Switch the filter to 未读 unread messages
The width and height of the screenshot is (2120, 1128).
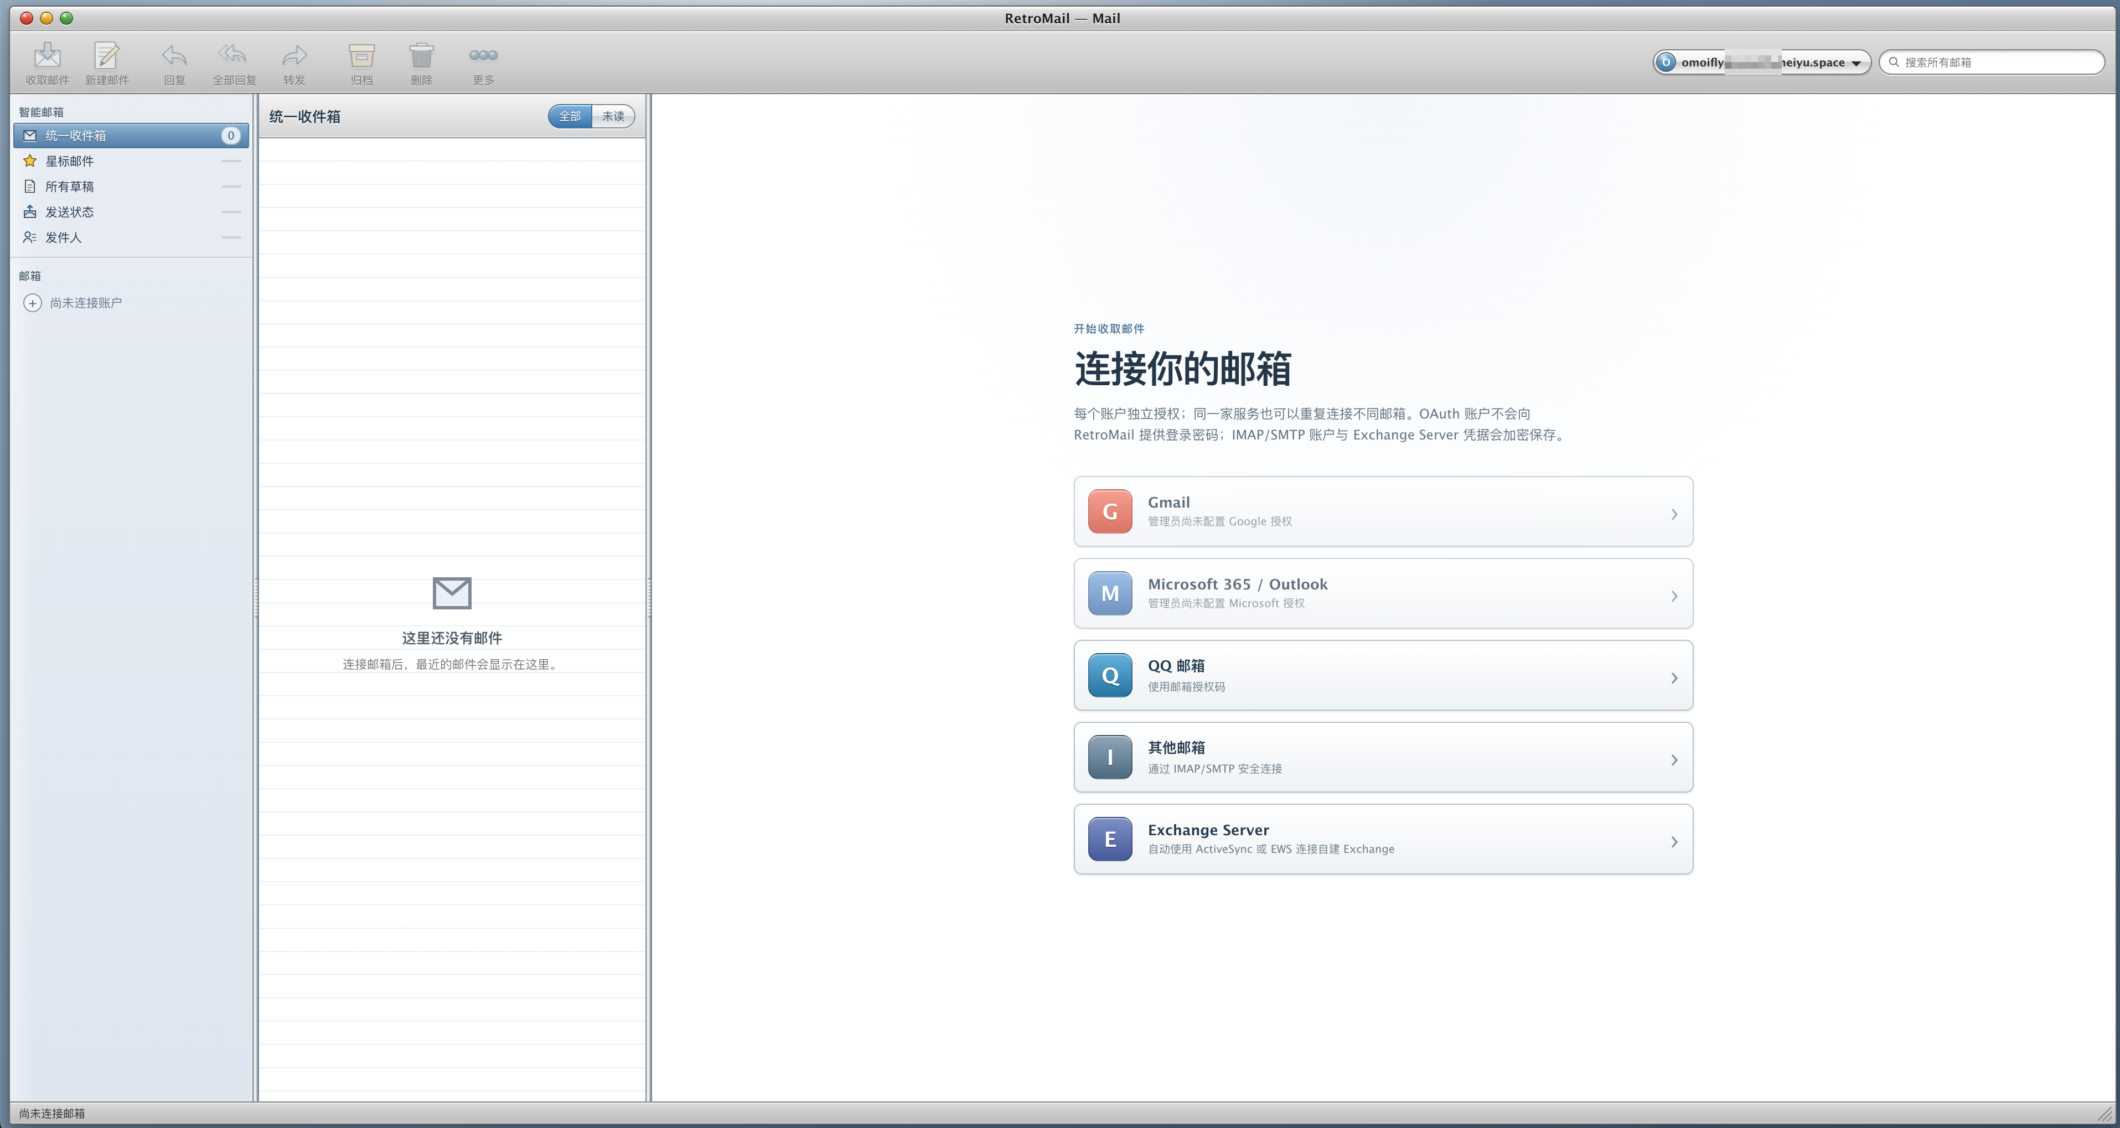pos(613,116)
